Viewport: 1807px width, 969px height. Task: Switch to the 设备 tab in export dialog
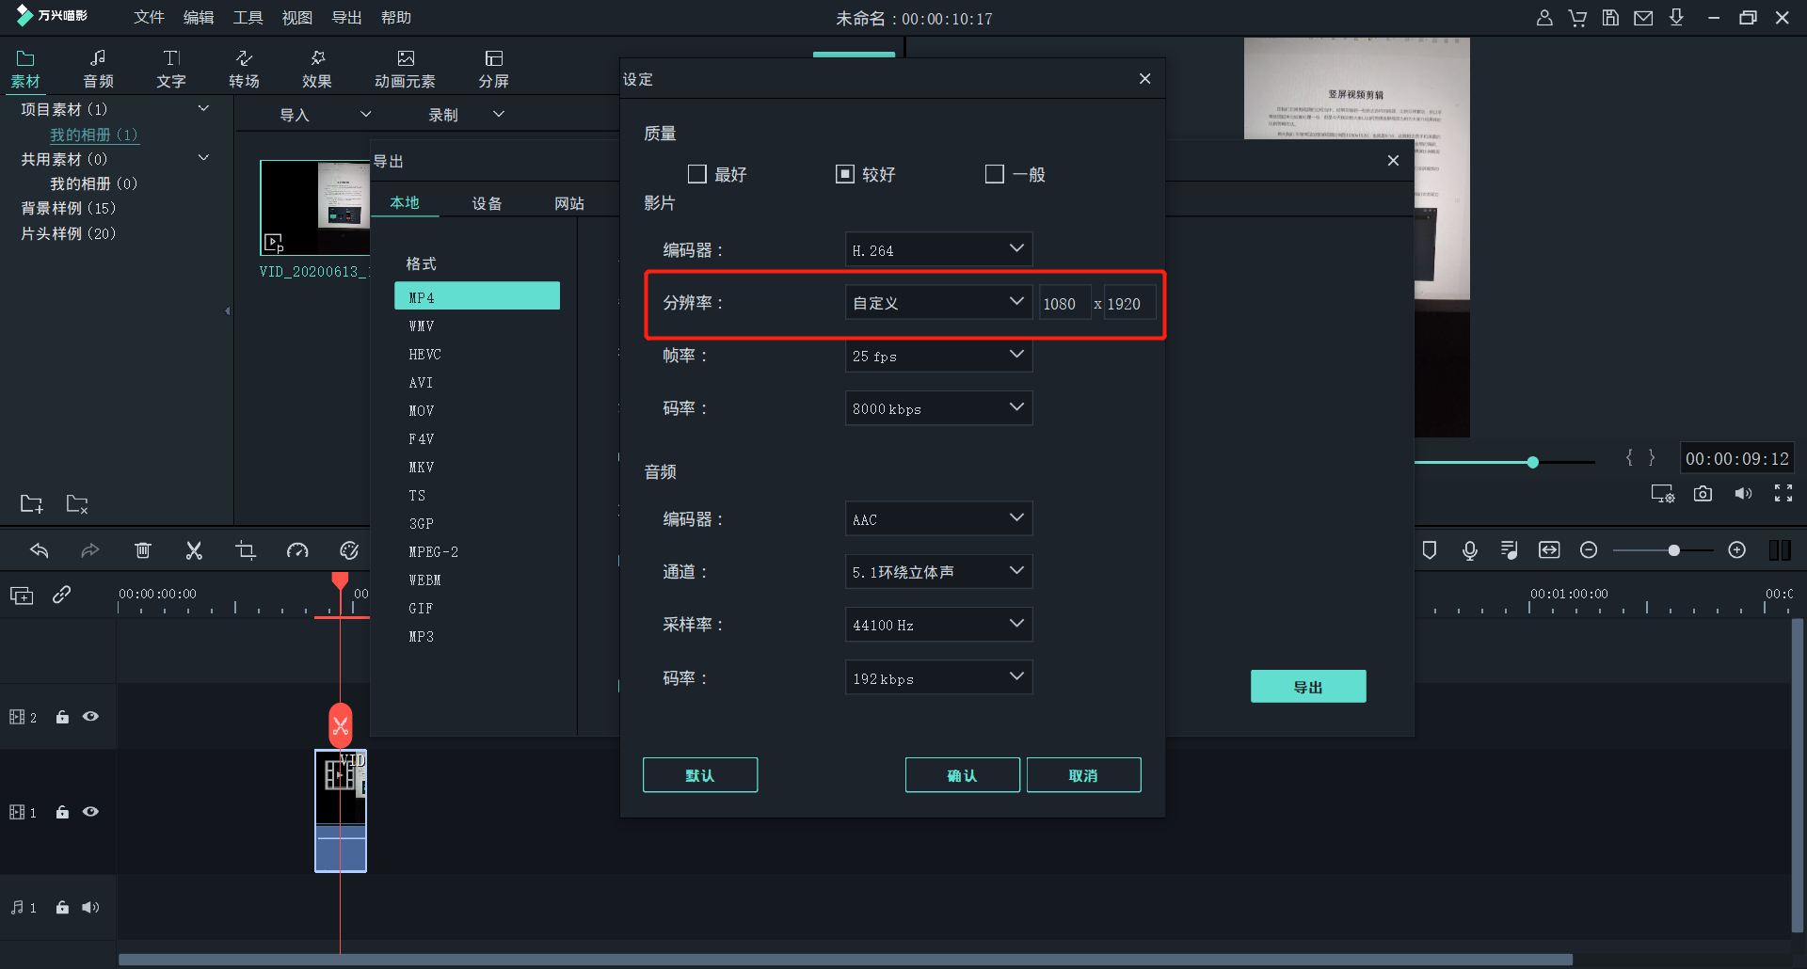[x=488, y=201]
